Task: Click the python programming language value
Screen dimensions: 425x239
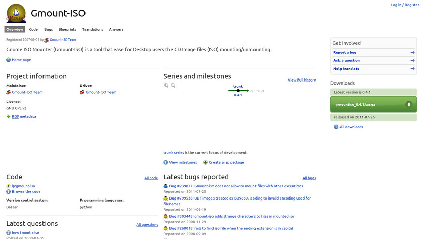Action: pyautogui.click(x=86, y=207)
